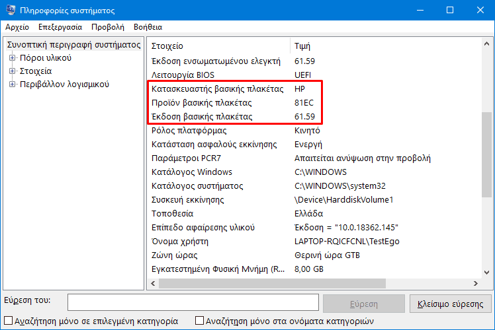Select the Έκδοση ενσωματωμένου ελεγκτή row
The width and height of the screenshot is (495, 330).
(314, 61)
